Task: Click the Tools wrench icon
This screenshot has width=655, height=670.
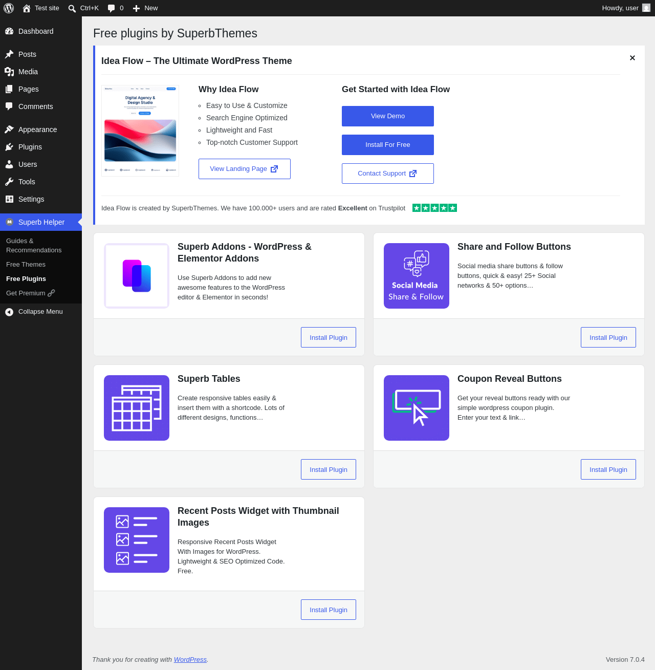Action: coord(9,182)
